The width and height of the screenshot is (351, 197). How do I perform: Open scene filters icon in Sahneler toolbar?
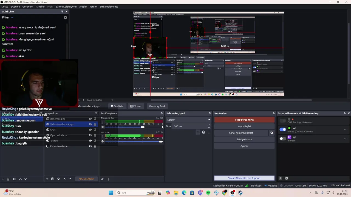point(14,179)
